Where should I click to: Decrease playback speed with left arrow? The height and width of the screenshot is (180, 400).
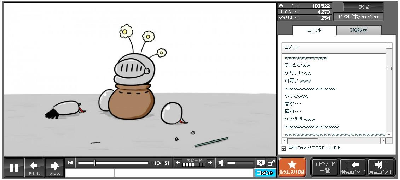click(178, 163)
